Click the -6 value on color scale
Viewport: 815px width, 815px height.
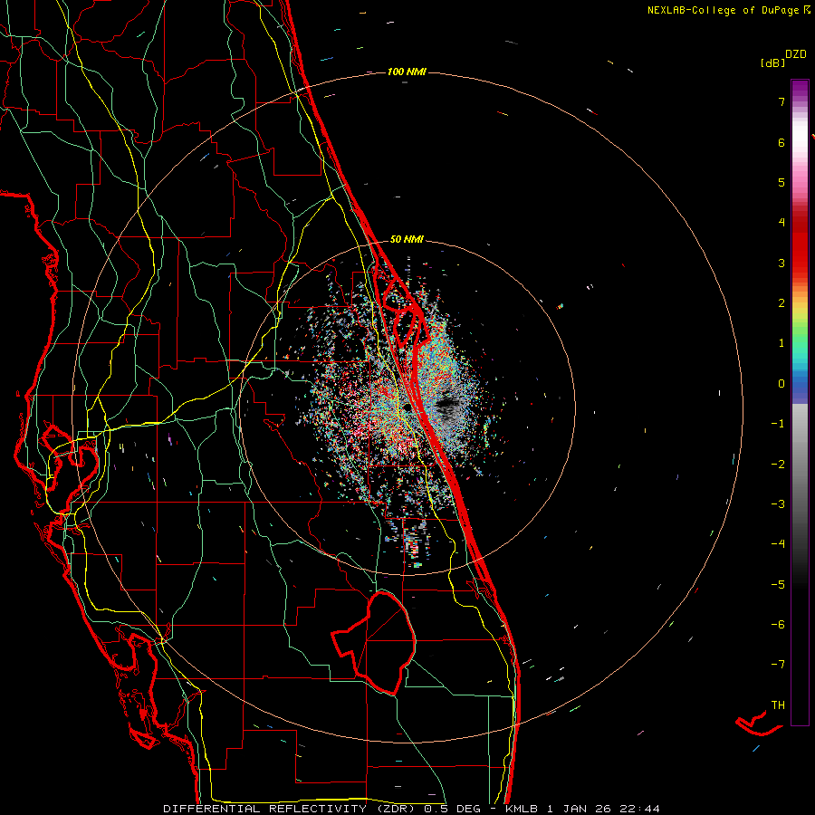click(778, 625)
